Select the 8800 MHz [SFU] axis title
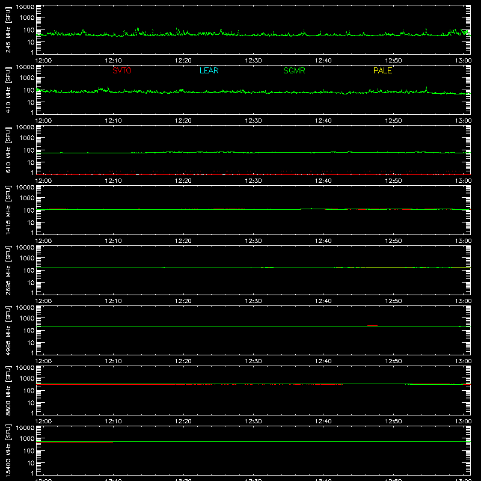481x481 pixels. tap(8, 390)
